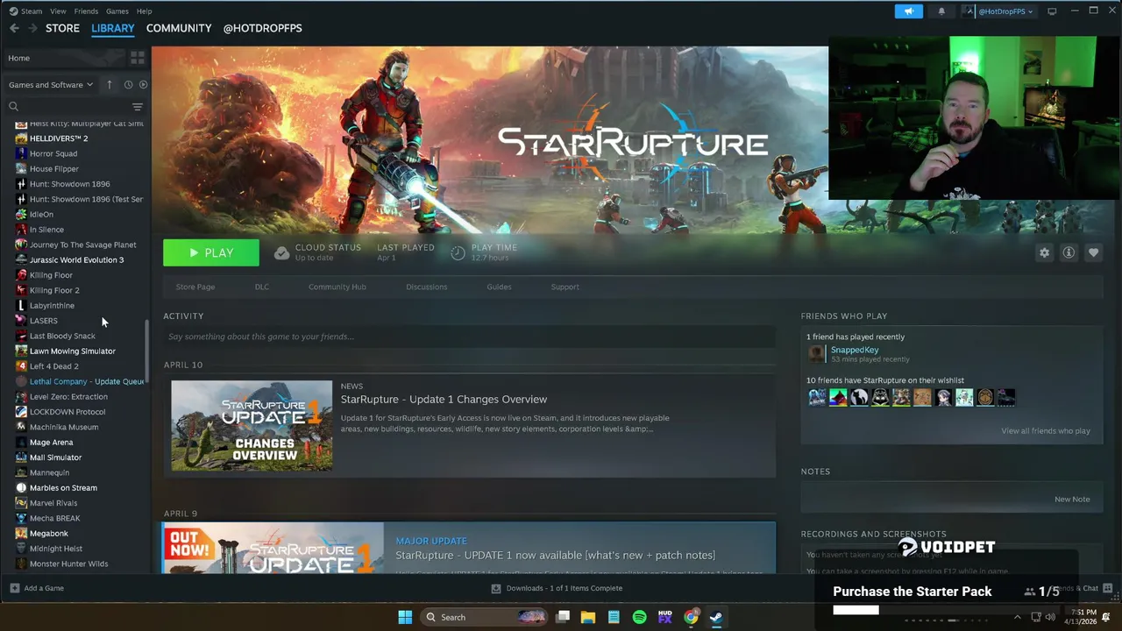The width and height of the screenshot is (1122, 631).
Task: Open the collections grid view icon
Action: tap(137, 58)
